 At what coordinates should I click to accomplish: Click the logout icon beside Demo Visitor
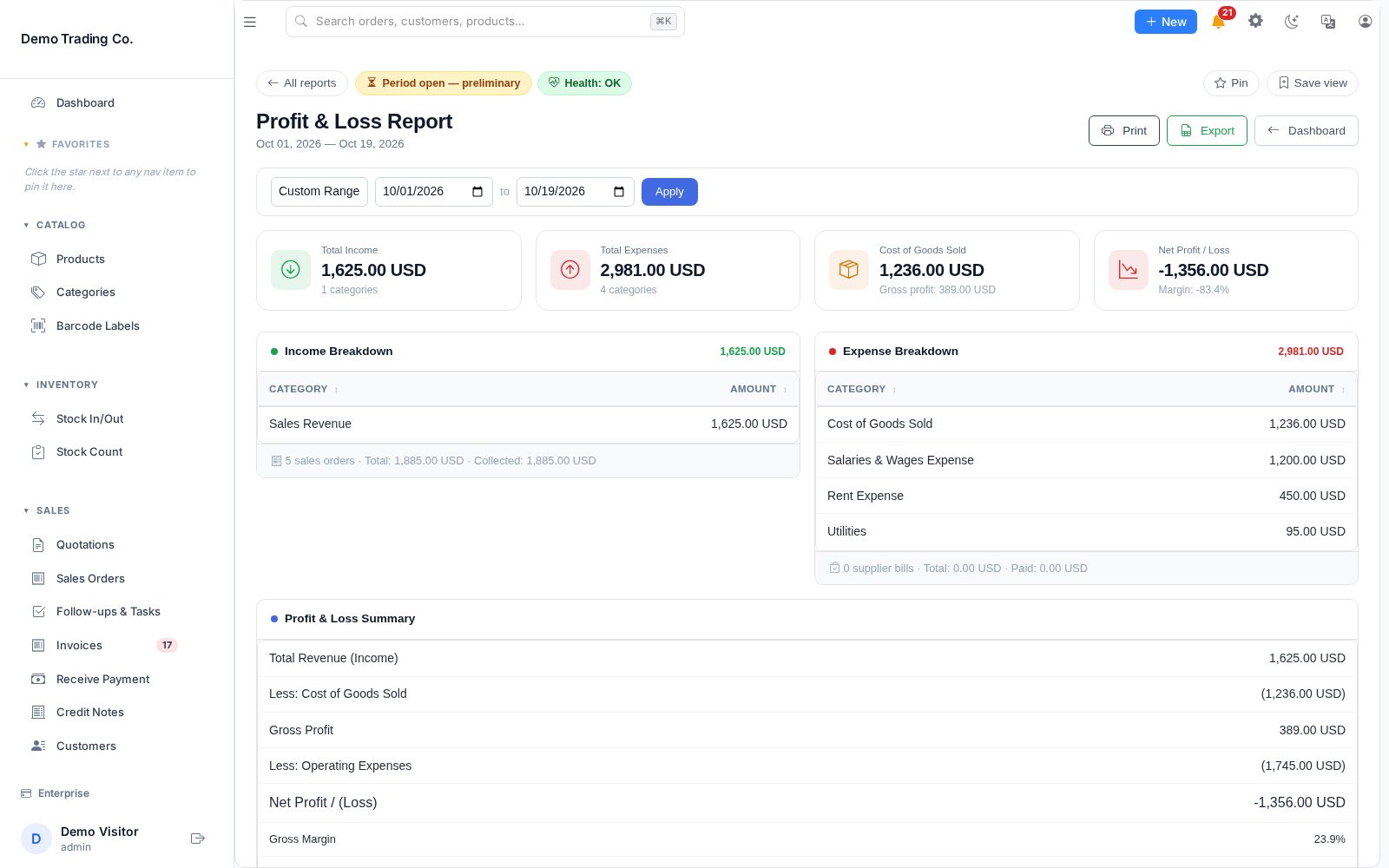(x=197, y=838)
